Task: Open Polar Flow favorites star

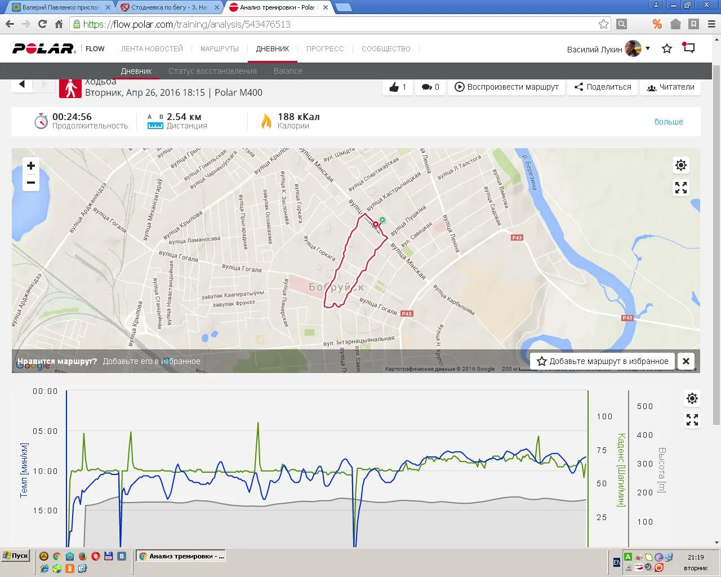Action: point(667,48)
